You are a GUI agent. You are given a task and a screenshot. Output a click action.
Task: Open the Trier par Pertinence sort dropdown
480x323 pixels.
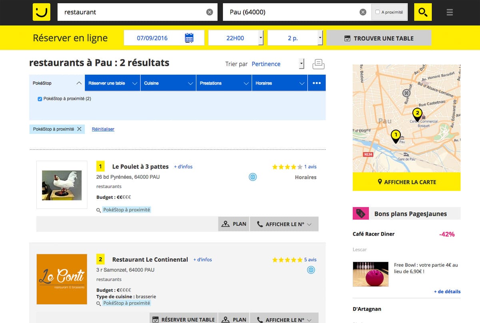pos(301,64)
